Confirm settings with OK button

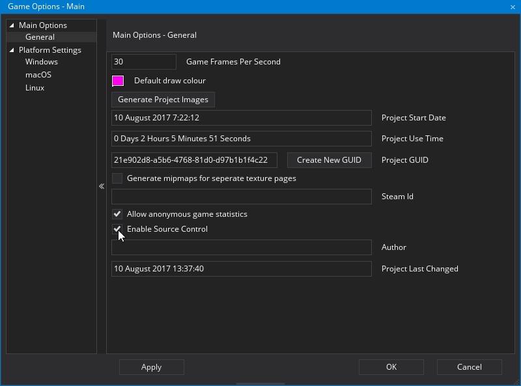[391, 367]
